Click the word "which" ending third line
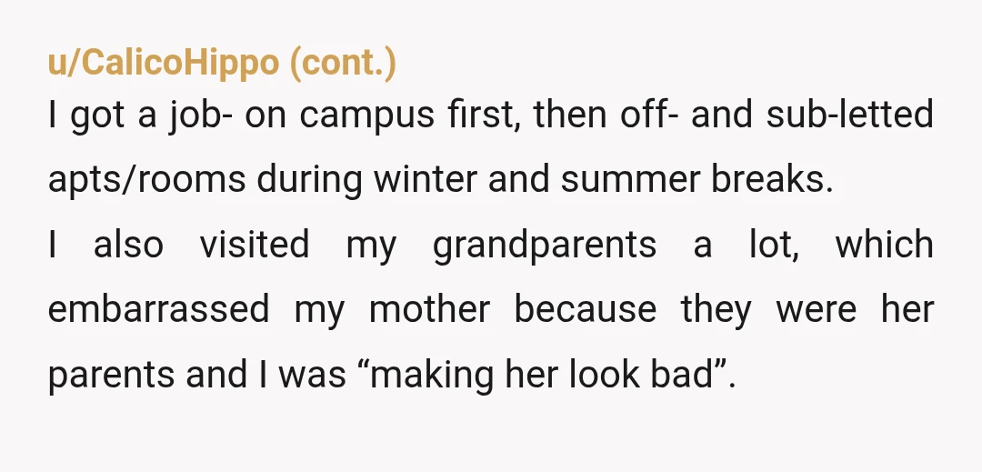982x472 pixels. 885,244
